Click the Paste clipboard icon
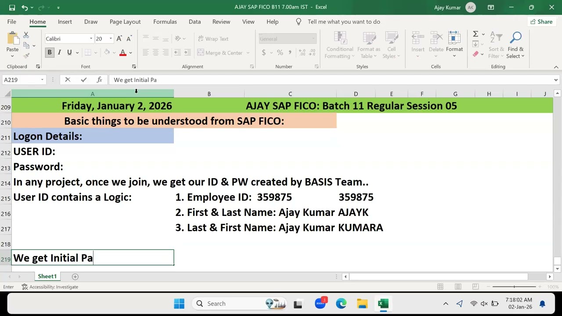Image resolution: width=562 pixels, height=316 pixels. pyautogui.click(x=12, y=38)
